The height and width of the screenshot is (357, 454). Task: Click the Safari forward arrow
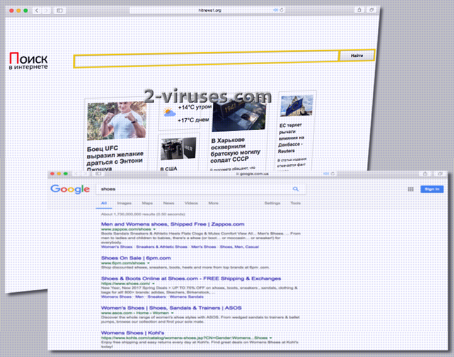tap(47, 10)
